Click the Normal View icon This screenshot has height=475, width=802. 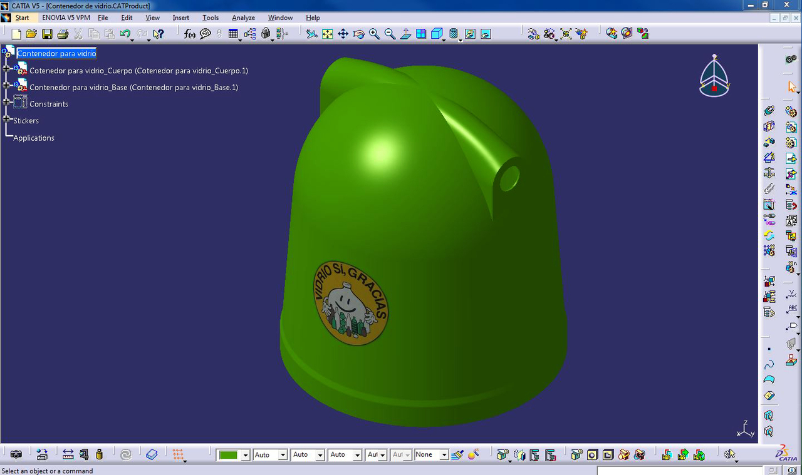tap(405, 34)
